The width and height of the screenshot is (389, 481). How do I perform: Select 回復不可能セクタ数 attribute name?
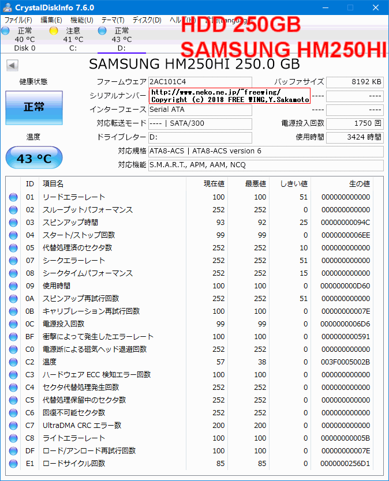(74, 413)
